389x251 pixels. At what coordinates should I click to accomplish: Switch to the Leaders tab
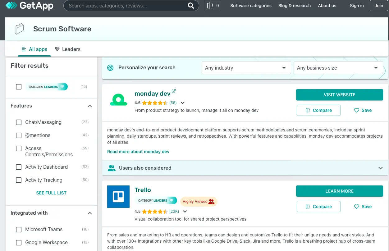67,49
